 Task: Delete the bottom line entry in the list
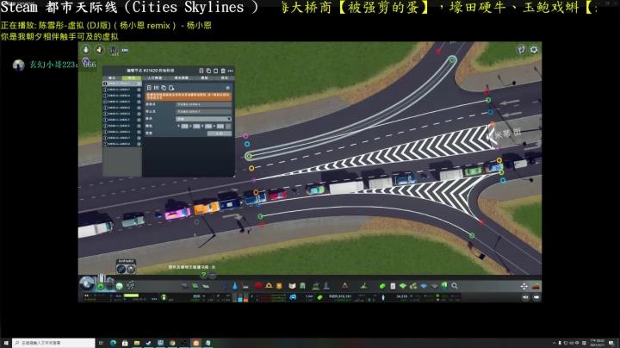pyautogui.click(x=139, y=144)
